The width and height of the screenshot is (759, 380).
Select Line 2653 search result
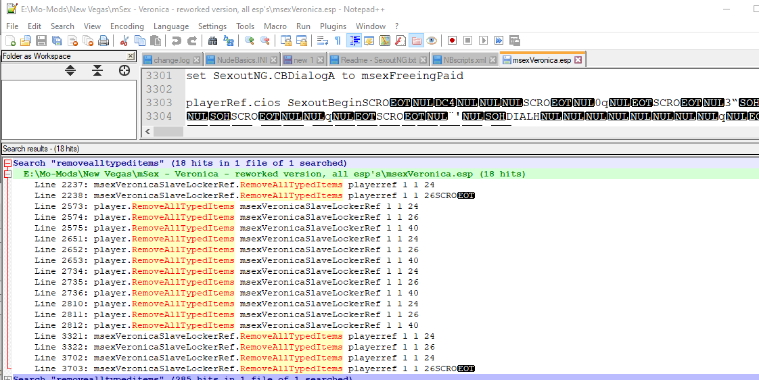point(227,260)
